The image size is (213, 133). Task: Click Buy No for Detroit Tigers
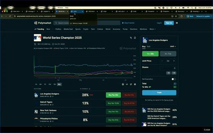pyautogui.click(x=129, y=103)
